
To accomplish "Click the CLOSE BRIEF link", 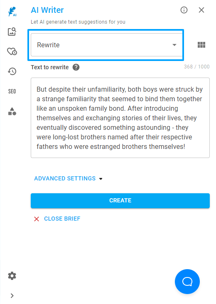I will tap(62, 219).
